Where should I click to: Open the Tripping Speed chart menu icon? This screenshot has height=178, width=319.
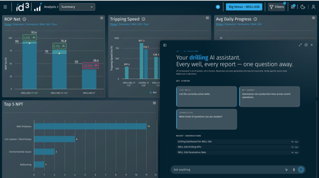click(x=207, y=18)
